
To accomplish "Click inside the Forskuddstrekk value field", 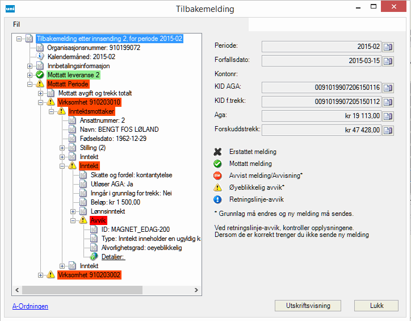I will 321,130.
